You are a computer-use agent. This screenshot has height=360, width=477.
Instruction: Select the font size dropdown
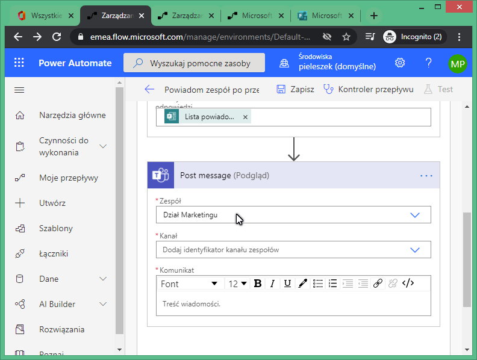coord(237,284)
